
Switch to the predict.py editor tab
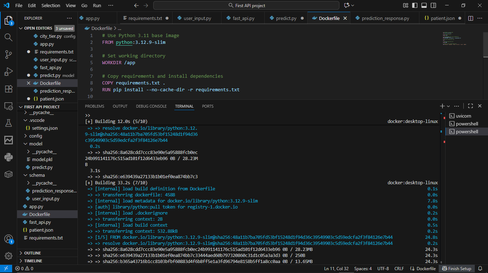286,18
